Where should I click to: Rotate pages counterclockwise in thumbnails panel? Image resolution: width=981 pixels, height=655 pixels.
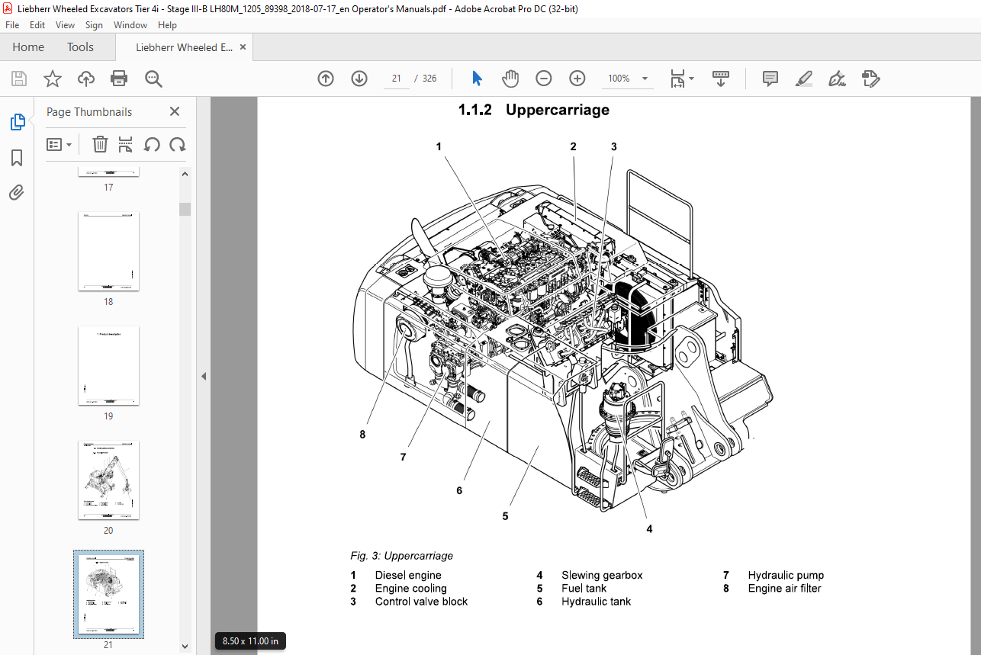pos(152,145)
